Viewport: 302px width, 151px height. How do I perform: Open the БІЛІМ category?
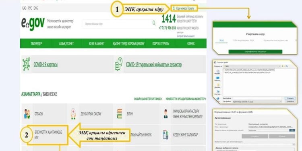[x=130, y=114]
